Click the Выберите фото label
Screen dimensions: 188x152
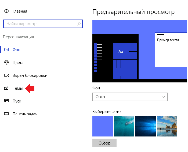coord(106,112)
